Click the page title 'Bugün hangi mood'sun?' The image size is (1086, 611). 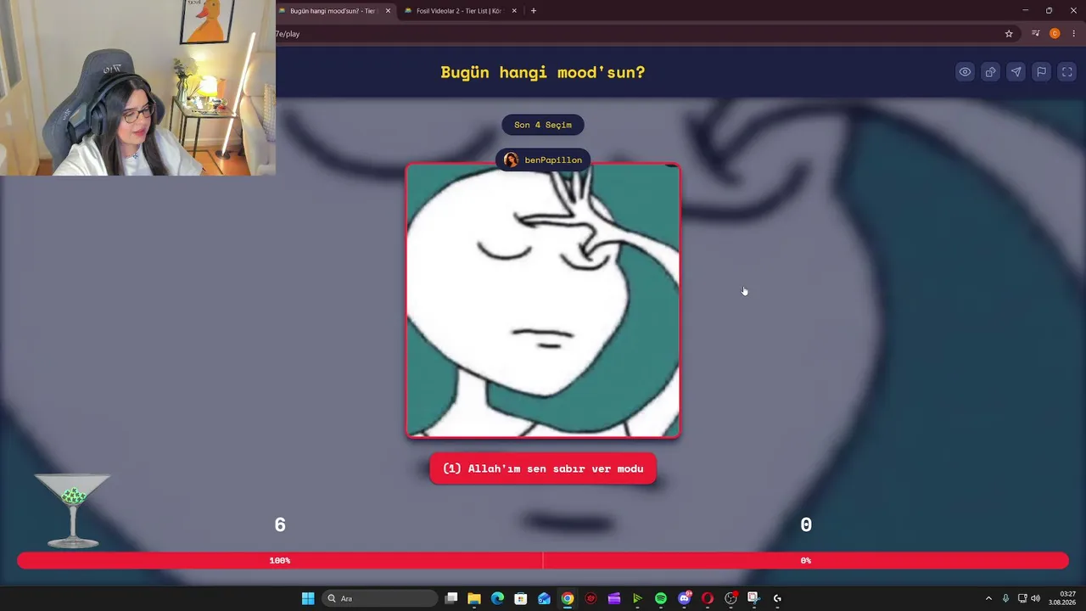(x=543, y=72)
